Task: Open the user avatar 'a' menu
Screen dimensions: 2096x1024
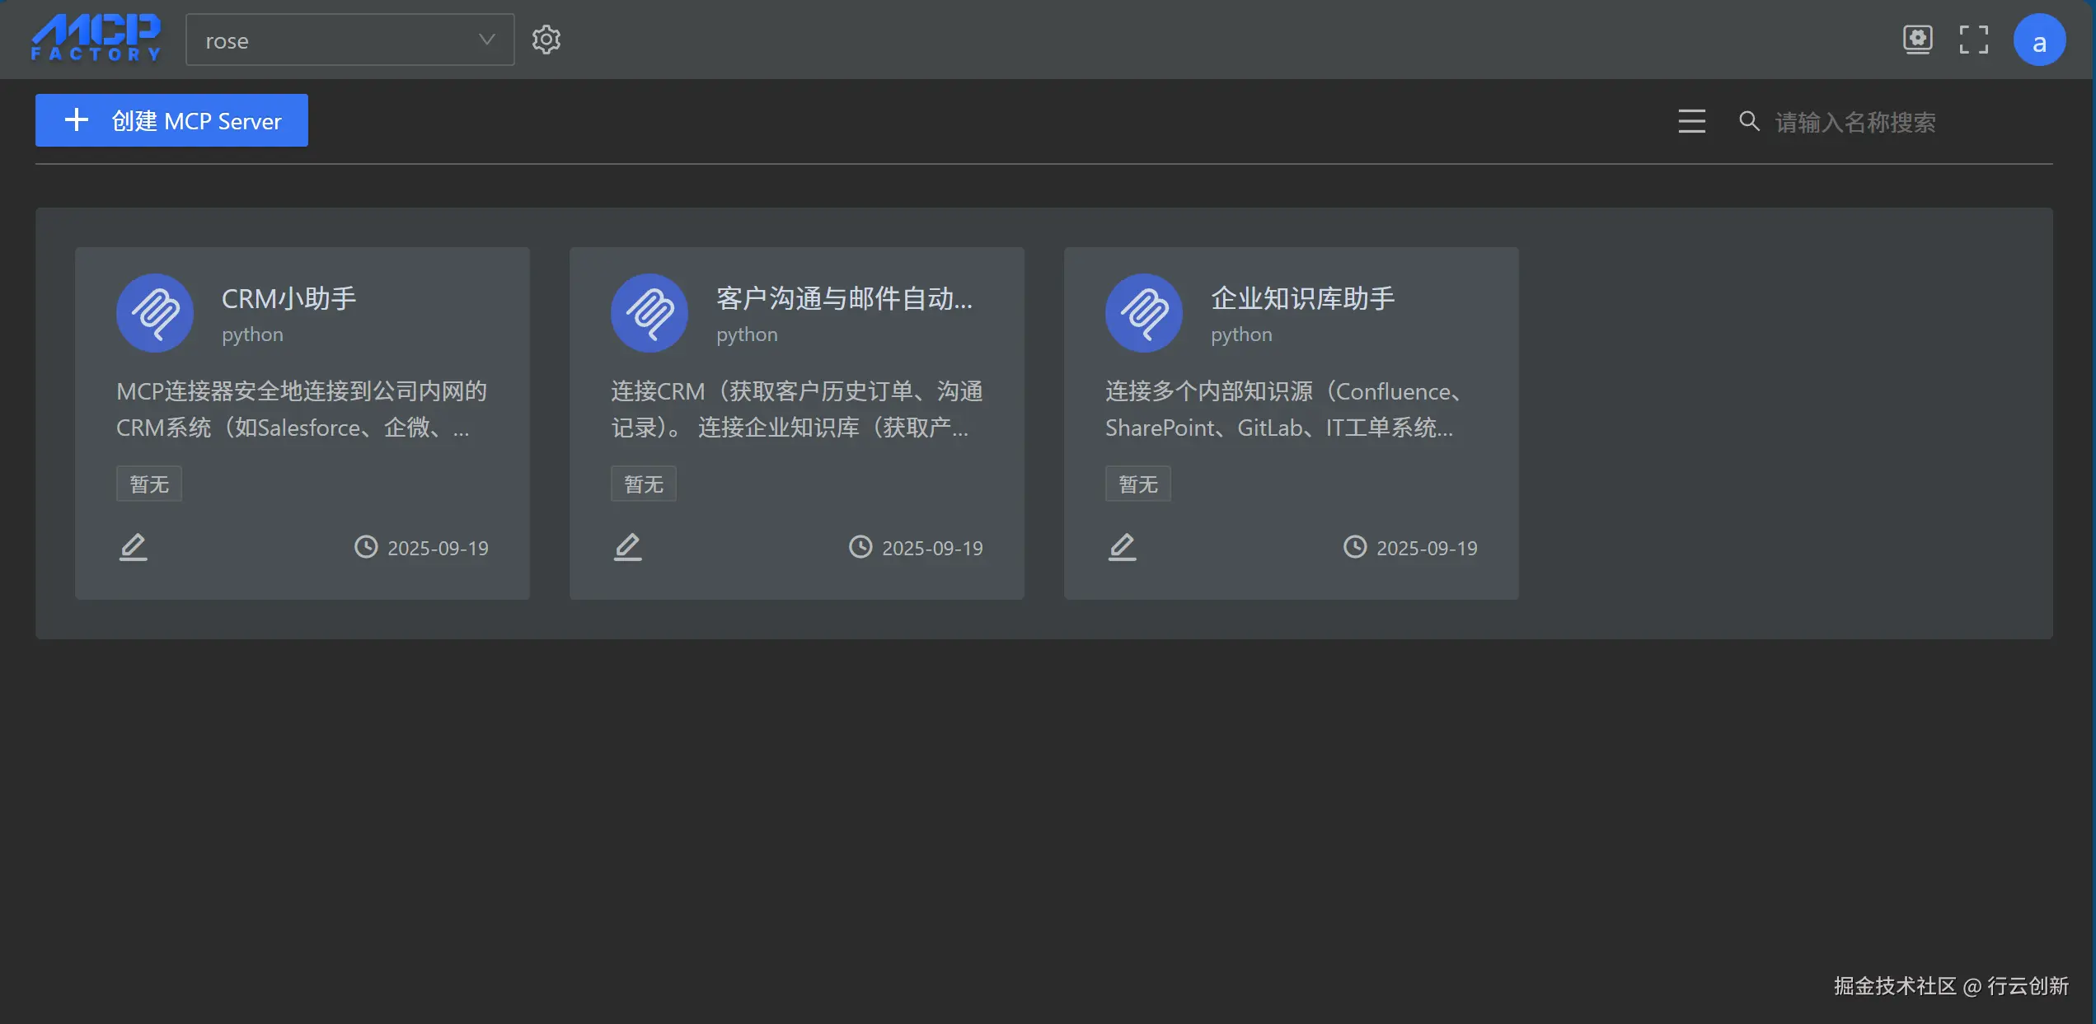Action: click(2038, 40)
